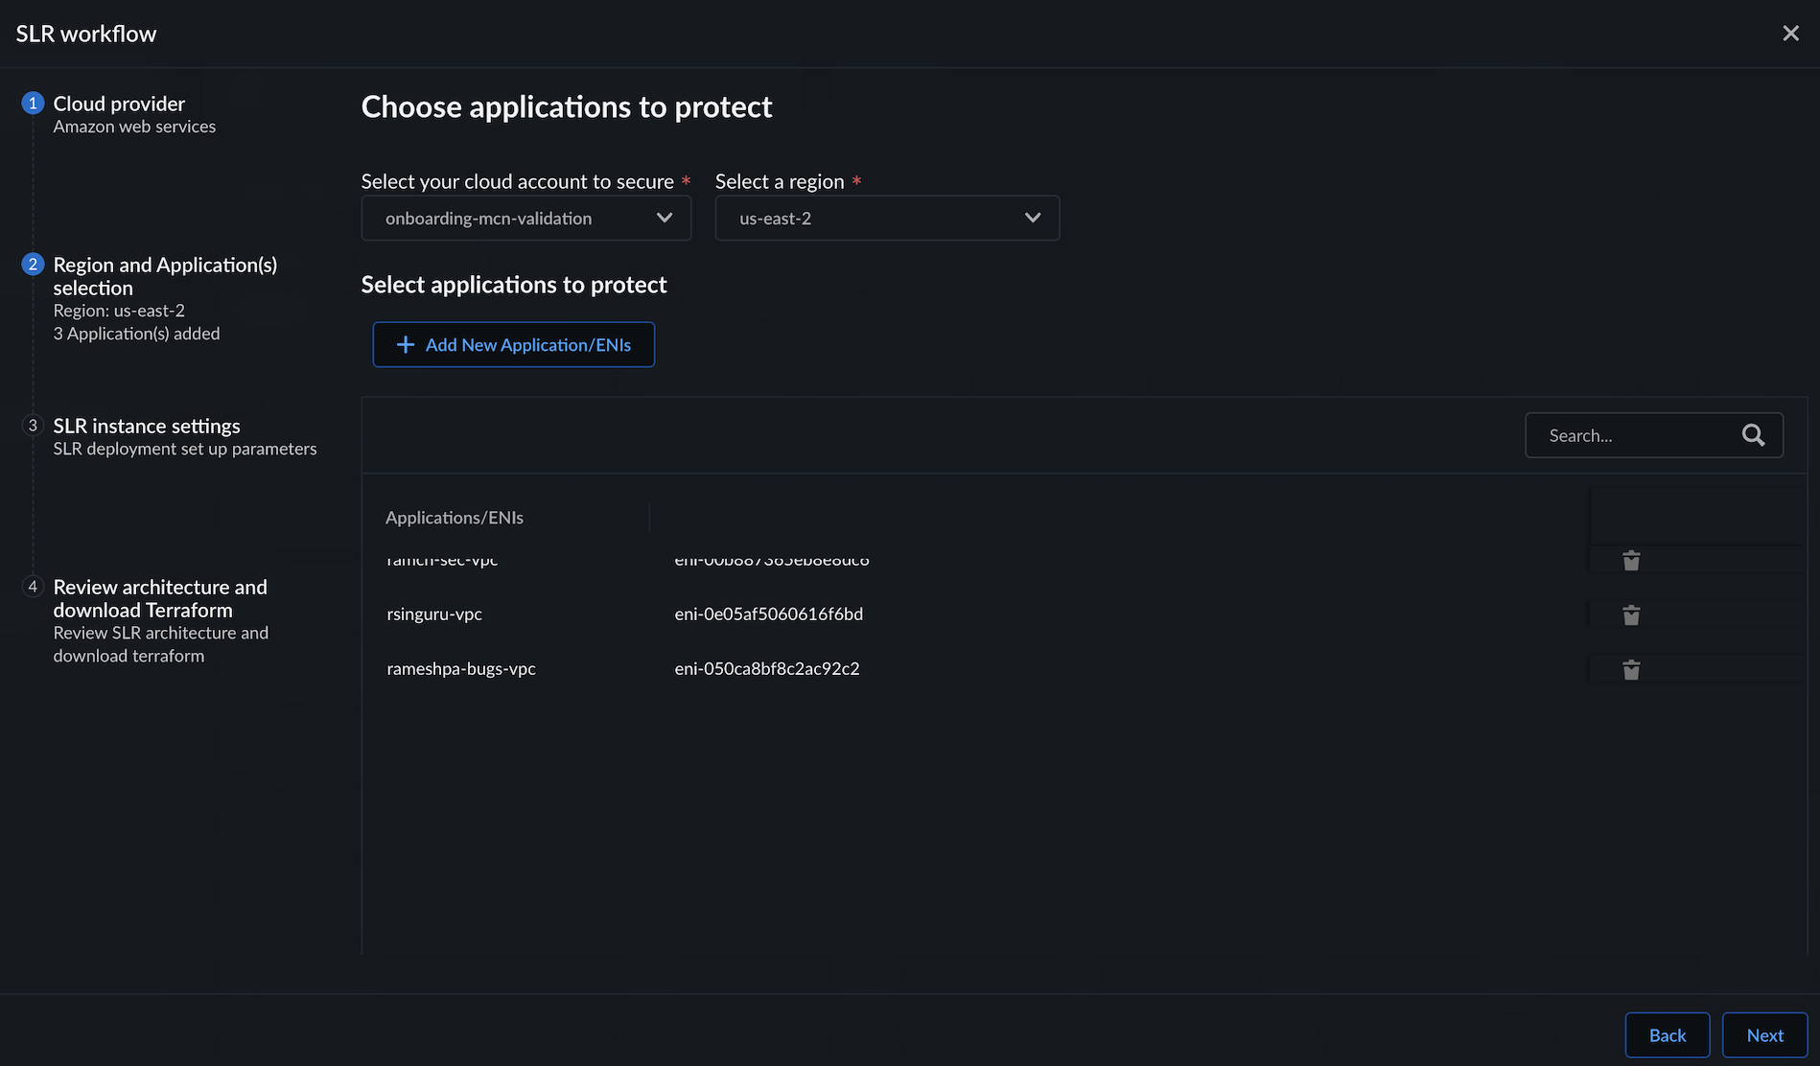
Task: Go to step 1 Cloud provider circle
Action: point(33,103)
